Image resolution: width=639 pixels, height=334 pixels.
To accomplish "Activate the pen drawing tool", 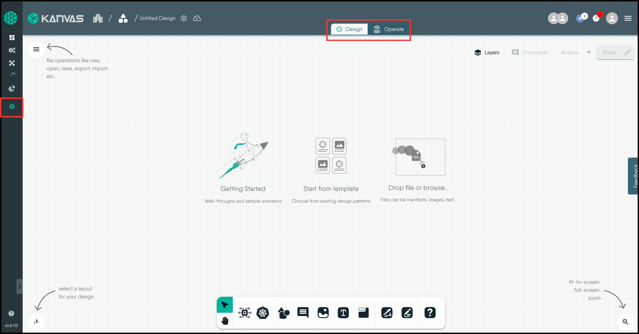I will click(x=387, y=313).
